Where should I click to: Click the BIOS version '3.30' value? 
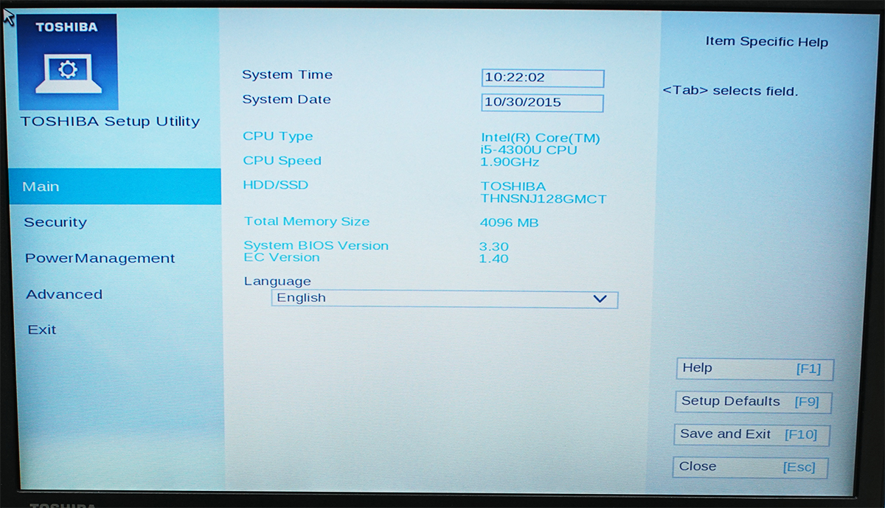tap(493, 247)
